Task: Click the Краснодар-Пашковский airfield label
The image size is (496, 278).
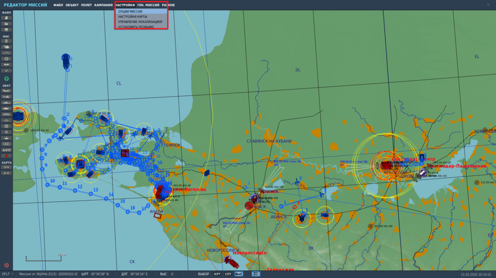Action: (457, 166)
